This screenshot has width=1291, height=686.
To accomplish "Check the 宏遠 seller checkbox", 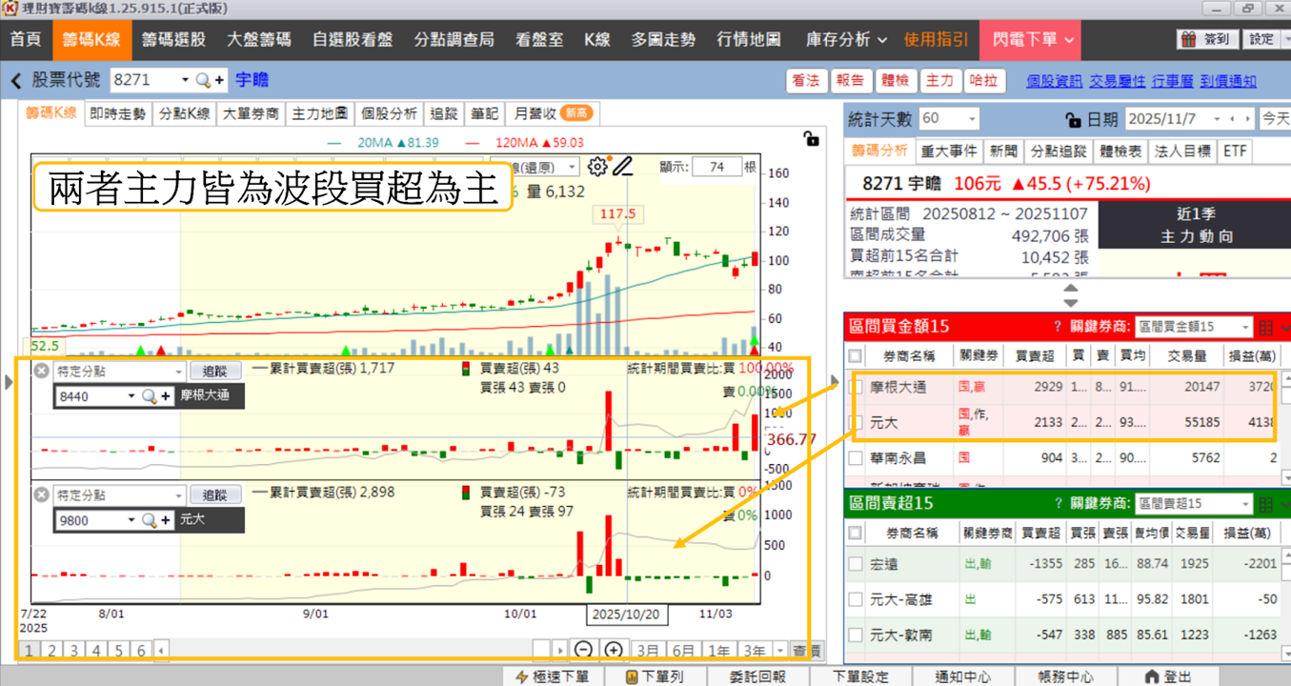I will (x=856, y=564).
